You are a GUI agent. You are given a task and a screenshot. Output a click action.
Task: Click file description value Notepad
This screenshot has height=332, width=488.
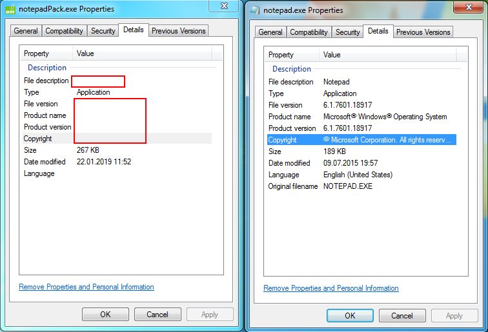336,82
